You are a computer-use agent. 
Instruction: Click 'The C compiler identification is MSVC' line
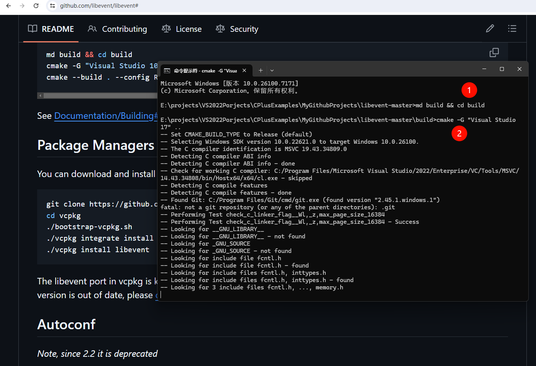click(x=254, y=149)
